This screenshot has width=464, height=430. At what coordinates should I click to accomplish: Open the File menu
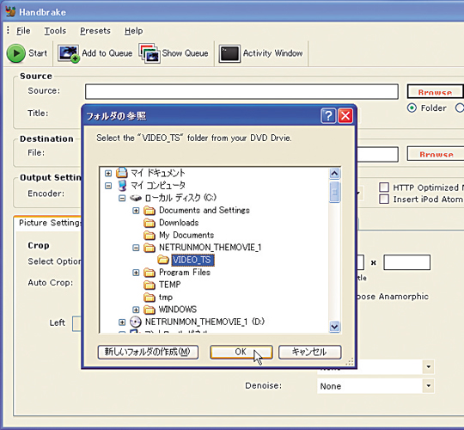pyautogui.click(x=23, y=31)
